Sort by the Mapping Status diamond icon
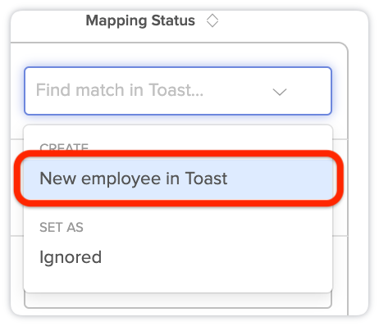This screenshot has height=326, width=379. click(x=212, y=21)
